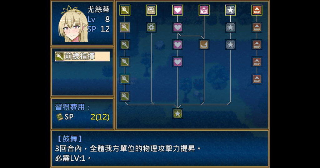Select the top gray star skill node
Image resolution: width=320 pixels, height=168 pixels.
(230, 10)
